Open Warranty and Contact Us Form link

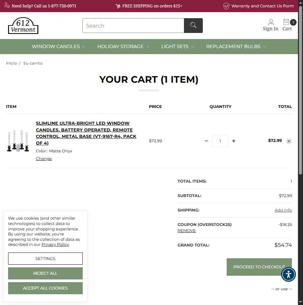coord(263,6)
